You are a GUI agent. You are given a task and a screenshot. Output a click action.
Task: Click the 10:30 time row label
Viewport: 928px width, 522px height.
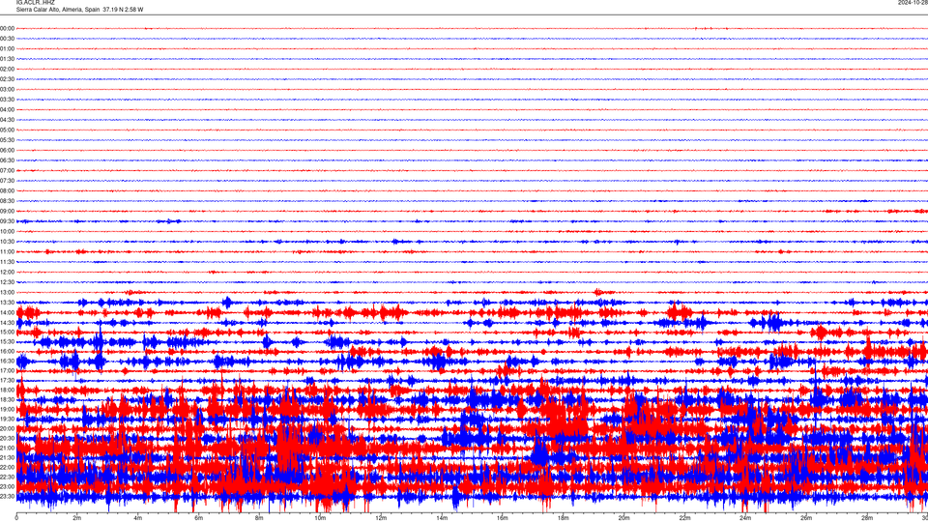[x=7, y=242]
